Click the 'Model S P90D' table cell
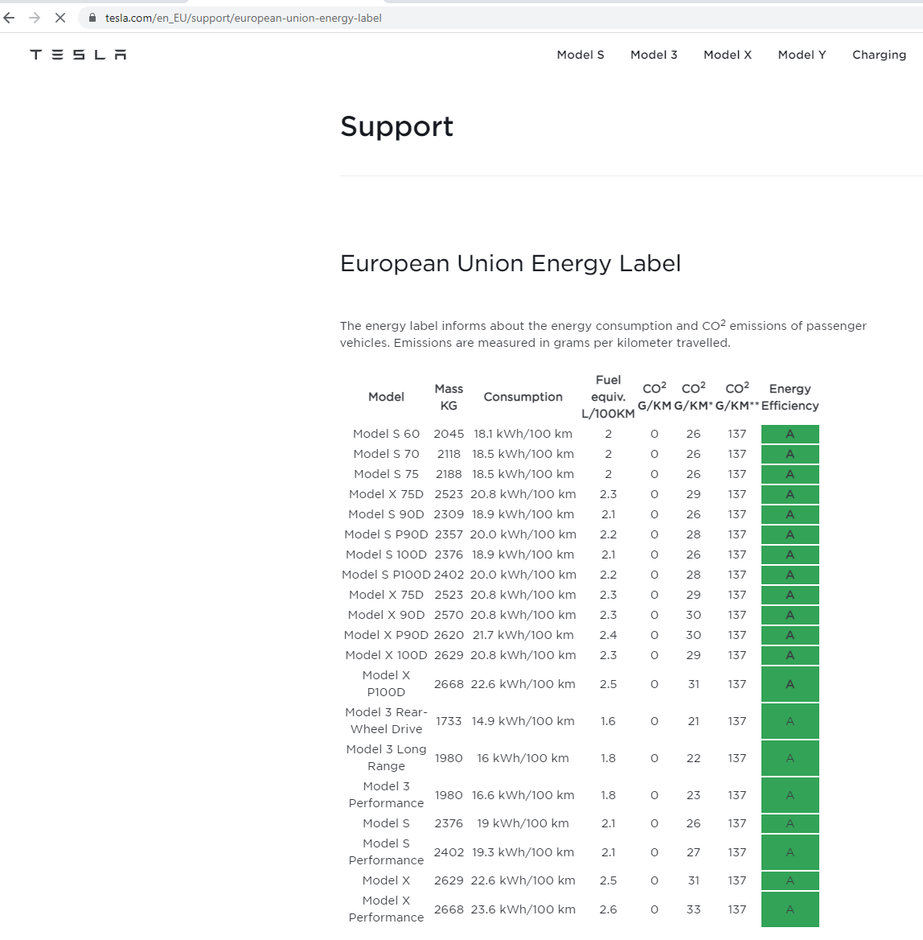 (387, 534)
